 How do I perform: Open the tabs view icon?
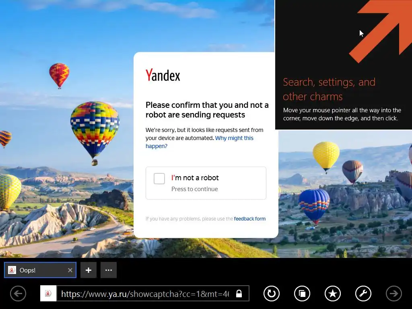302,293
